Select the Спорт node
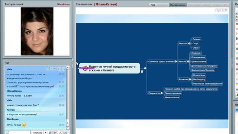 click(195, 44)
